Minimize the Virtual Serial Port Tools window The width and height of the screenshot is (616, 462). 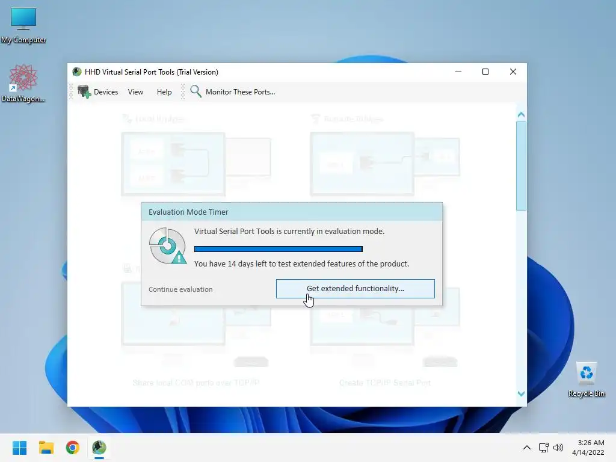[458, 72]
